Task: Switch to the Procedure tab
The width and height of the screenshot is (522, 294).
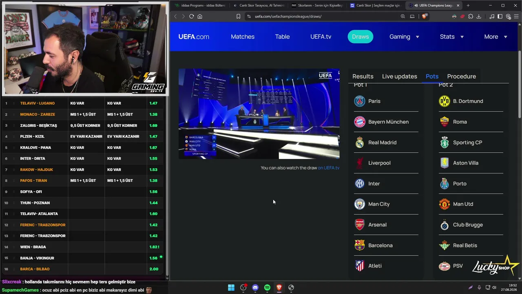Action: point(462,76)
